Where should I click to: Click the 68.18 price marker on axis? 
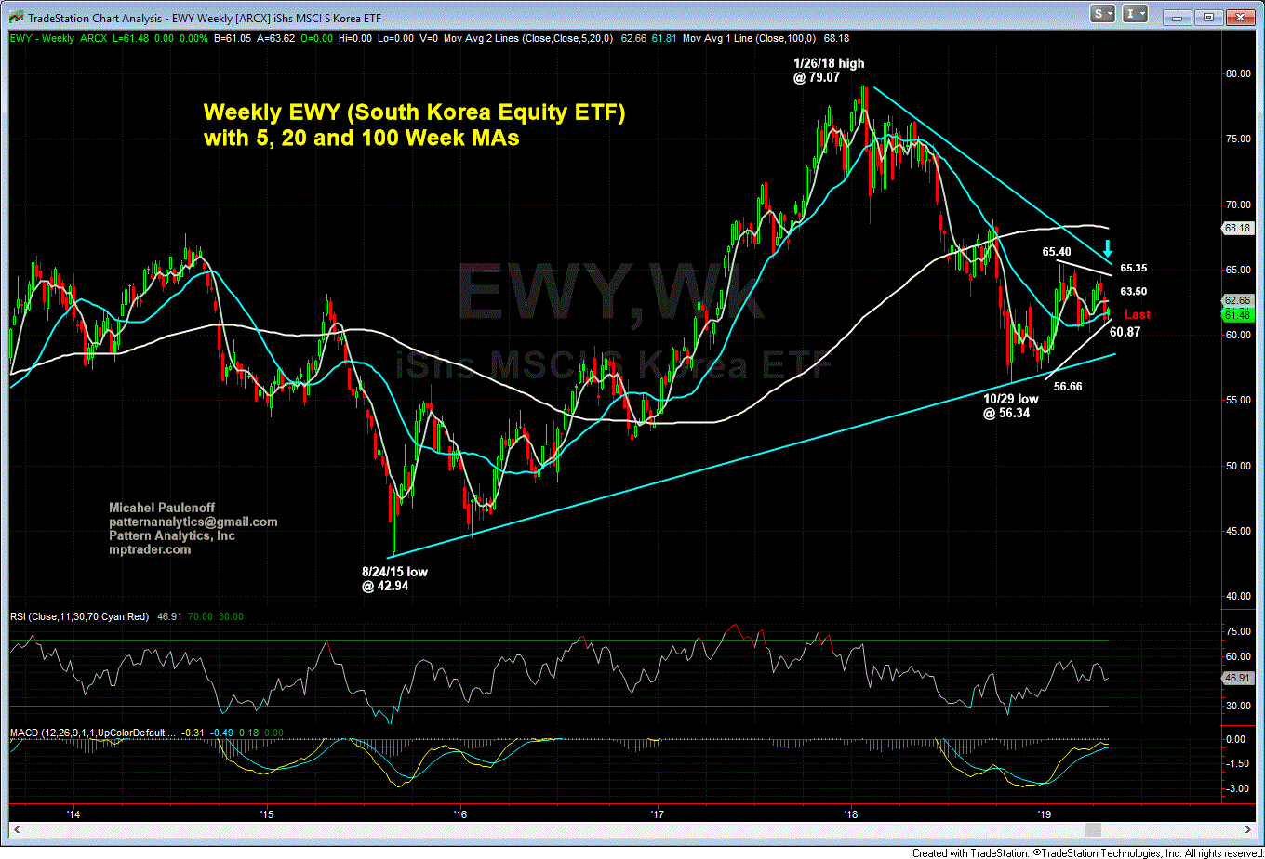click(1236, 227)
